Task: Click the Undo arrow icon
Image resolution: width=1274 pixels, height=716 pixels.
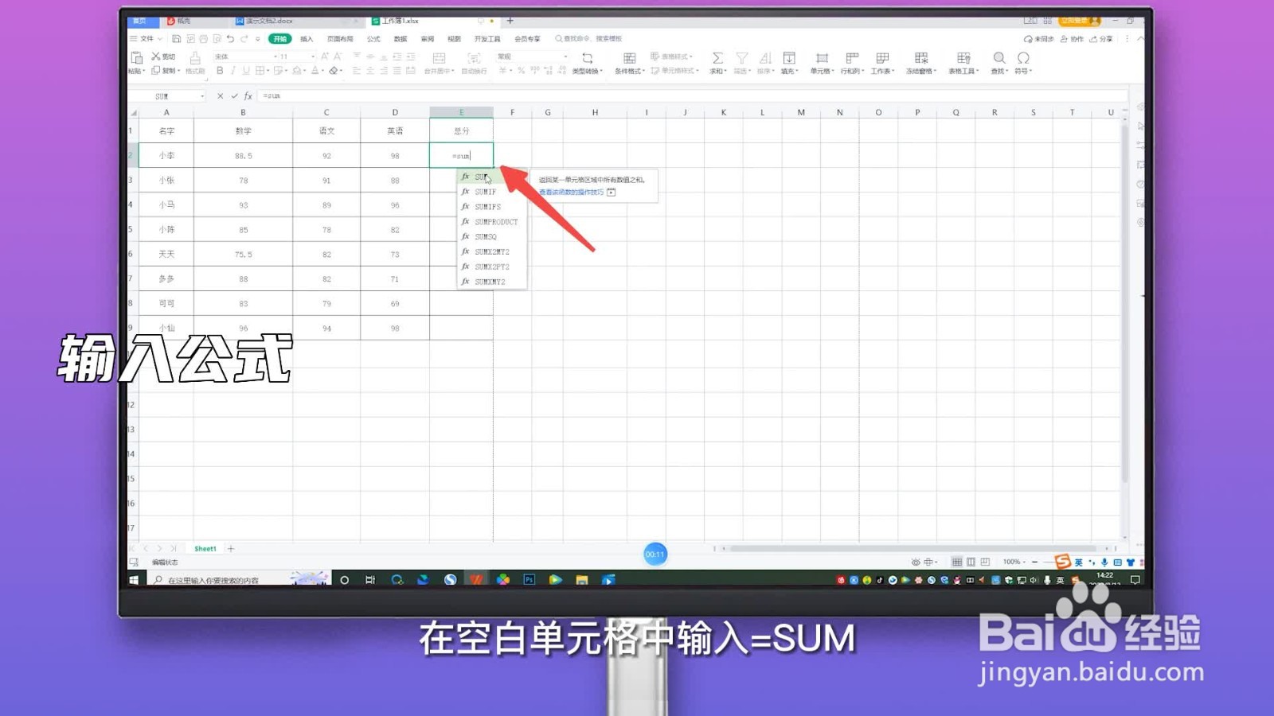Action: (230, 38)
